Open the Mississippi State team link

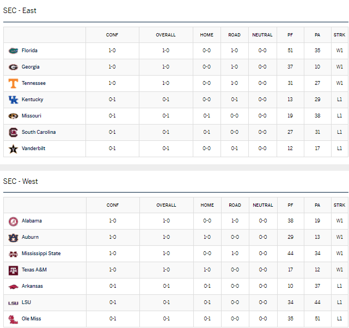[41, 253]
